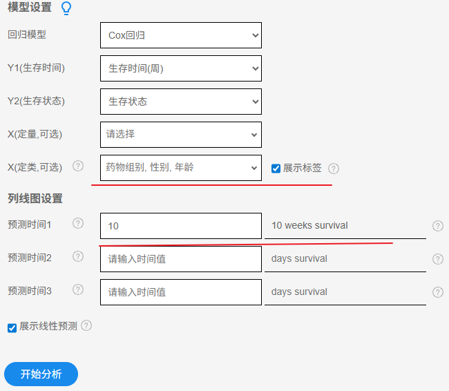Toggle the 展示线性预测 checkbox
Screen dimensions: 449x391
(x=12, y=327)
